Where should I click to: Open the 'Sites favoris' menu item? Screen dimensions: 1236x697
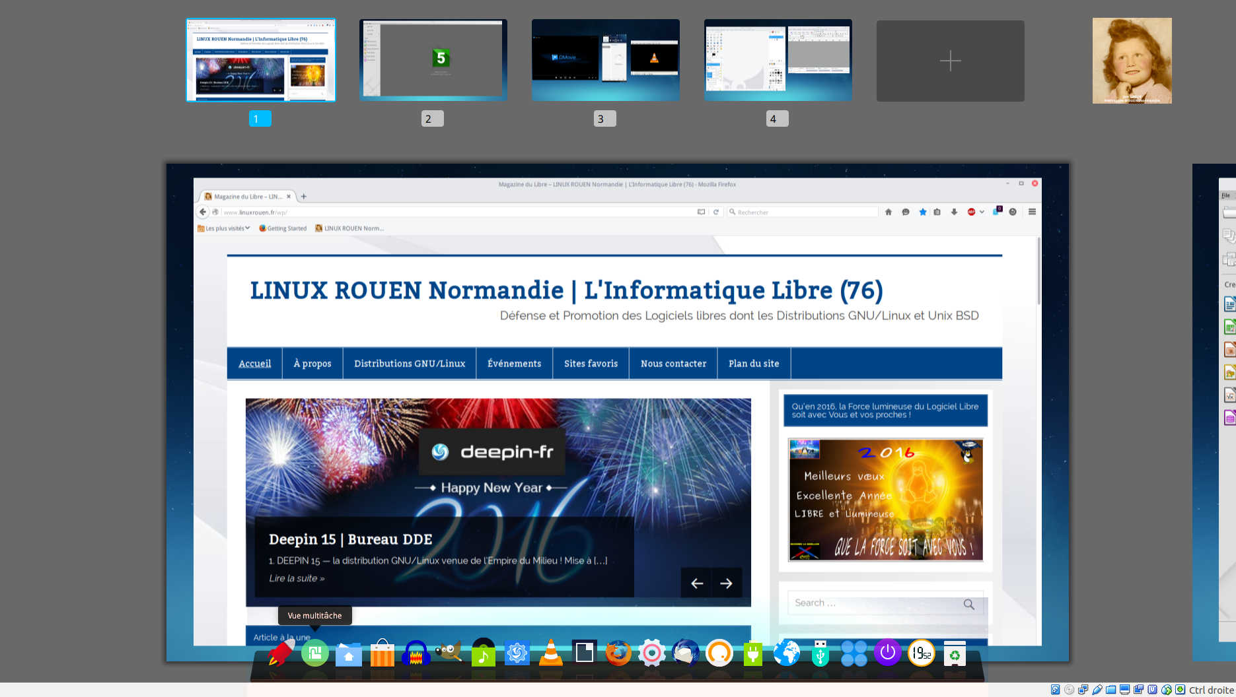pyautogui.click(x=591, y=364)
